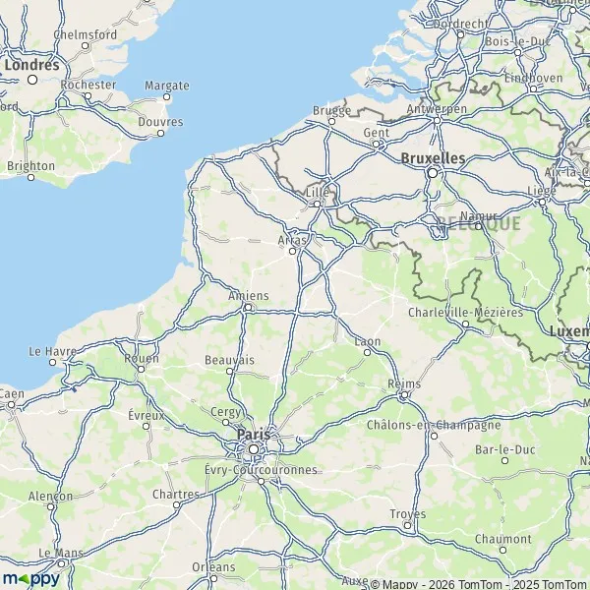The height and width of the screenshot is (590, 590).
Task: Click the Le Havre city marker
Action: coord(53,362)
